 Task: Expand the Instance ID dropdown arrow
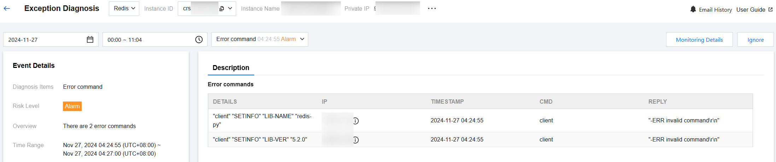point(230,8)
